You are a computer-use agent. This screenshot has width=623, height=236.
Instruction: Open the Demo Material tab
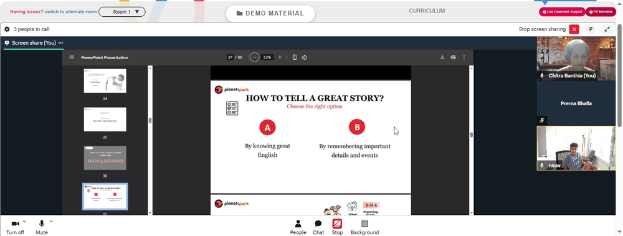pyautogui.click(x=270, y=13)
